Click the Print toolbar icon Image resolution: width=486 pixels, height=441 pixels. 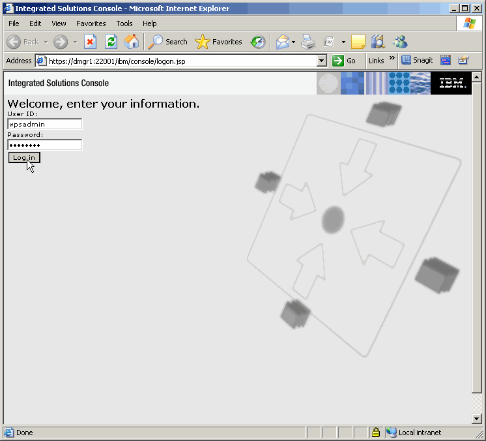click(308, 42)
